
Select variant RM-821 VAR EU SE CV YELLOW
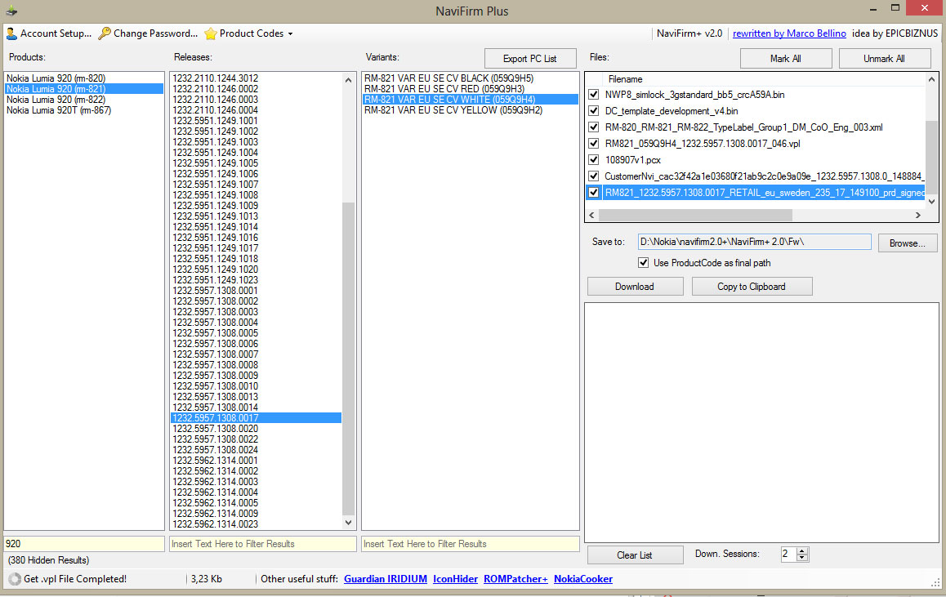click(470, 110)
